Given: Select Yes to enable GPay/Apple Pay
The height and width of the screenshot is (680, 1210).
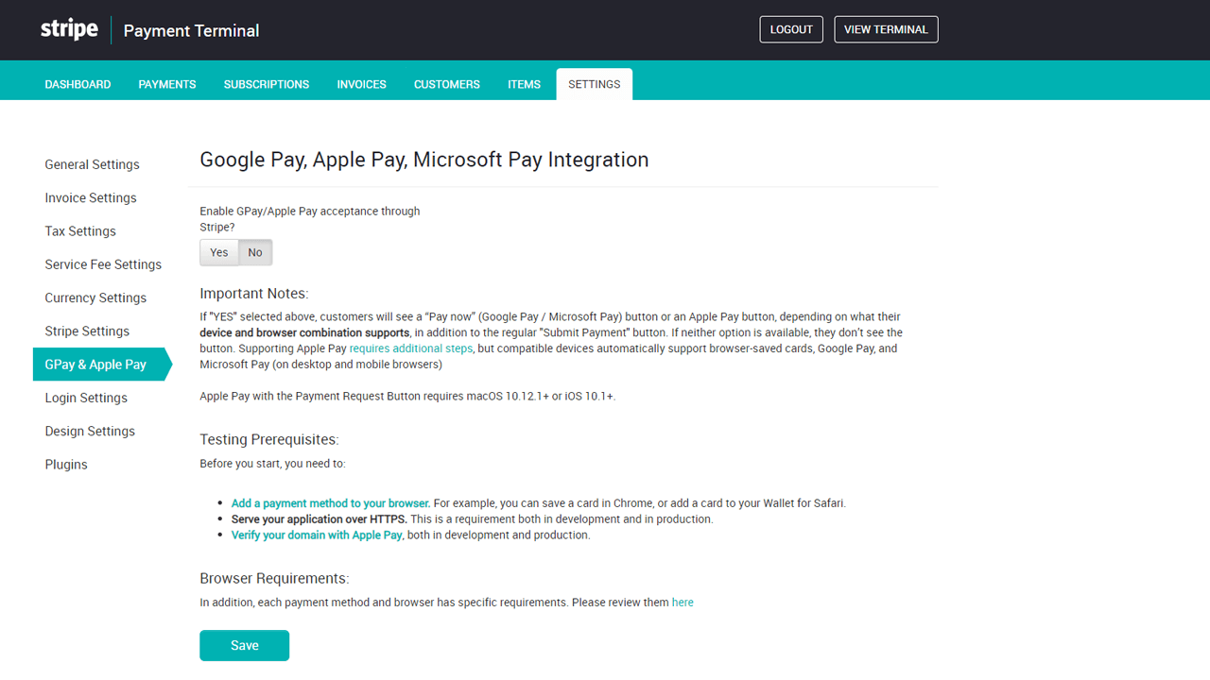Looking at the screenshot, I should coord(219,252).
